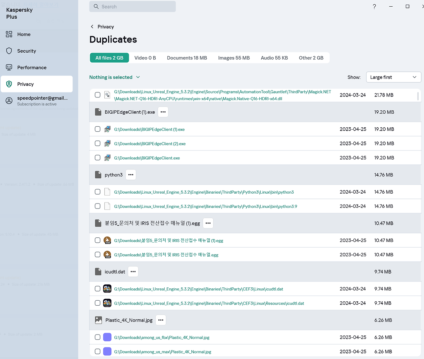This screenshot has height=359, width=424.
Task: Check the CEF3\Linux\icudtl.dat checkbox
Action: coord(98,288)
